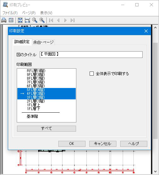Select 7FL層(6階) in the list

[46, 82]
